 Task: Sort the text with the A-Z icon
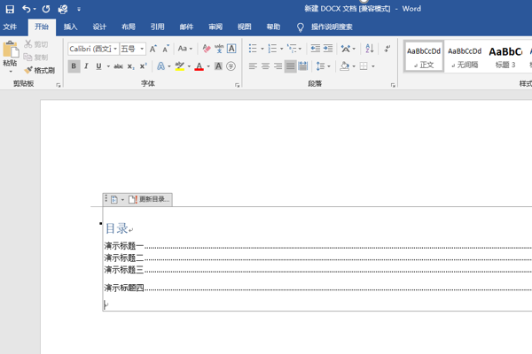coord(369,49)
